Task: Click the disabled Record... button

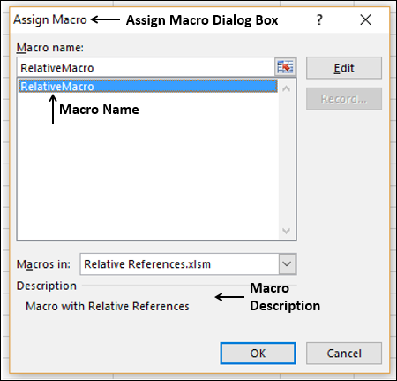Action: click(x=344, y=99)
